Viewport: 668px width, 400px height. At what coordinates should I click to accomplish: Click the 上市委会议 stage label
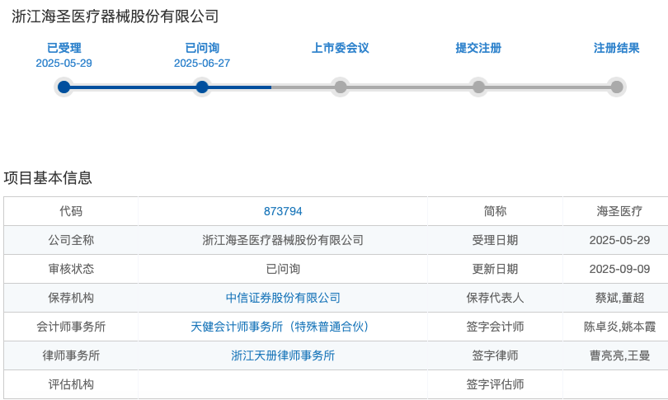point(341,48)
